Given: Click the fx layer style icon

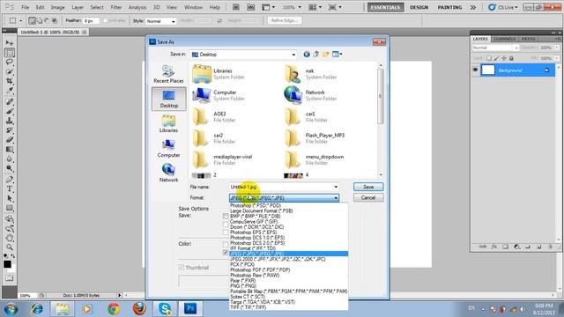Looking at the screenshot, I should point(493,247).
